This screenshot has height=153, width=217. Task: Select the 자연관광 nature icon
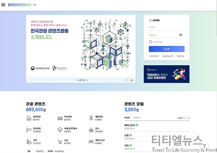(29, 118)
